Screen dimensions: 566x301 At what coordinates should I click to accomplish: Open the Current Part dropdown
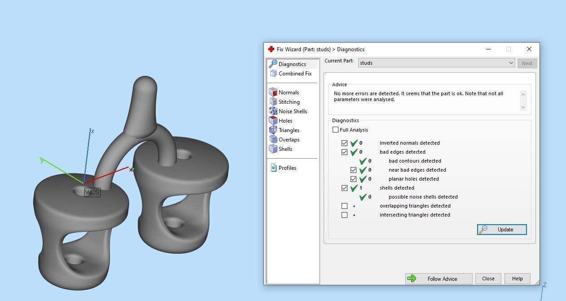click(436, 63)
